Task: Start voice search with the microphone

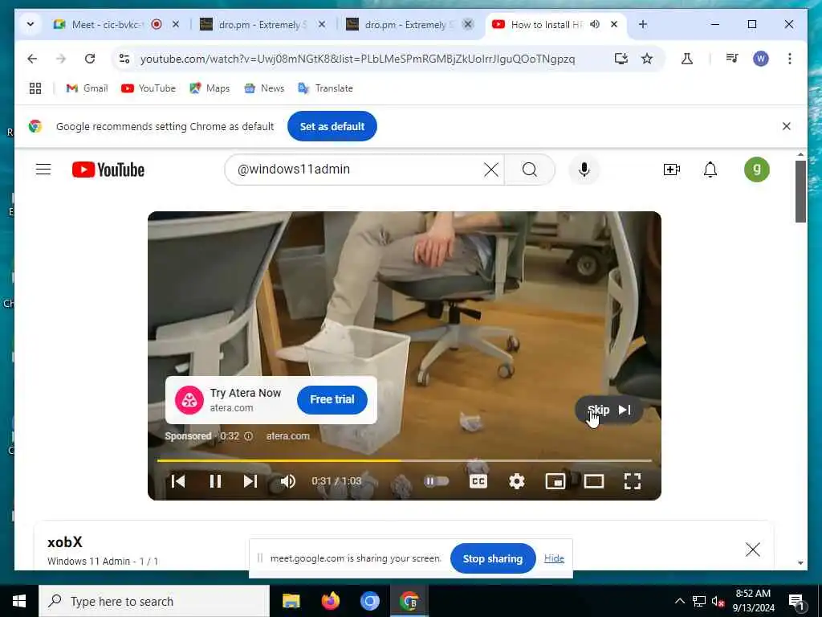Action: pos(584,170)
